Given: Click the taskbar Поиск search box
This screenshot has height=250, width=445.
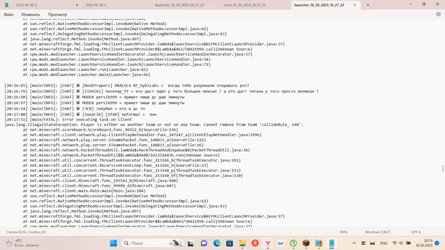Looking at the screenshot, I should pos(153,243).
